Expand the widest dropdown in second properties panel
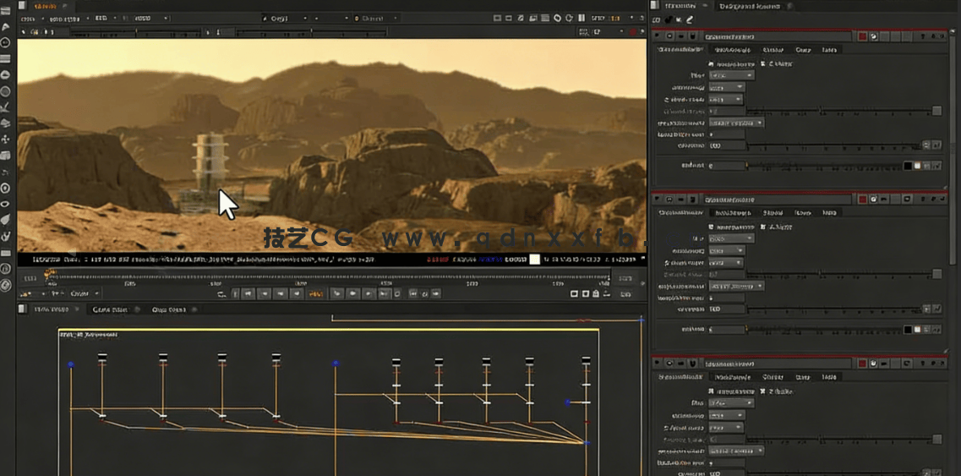 [735, 286]
